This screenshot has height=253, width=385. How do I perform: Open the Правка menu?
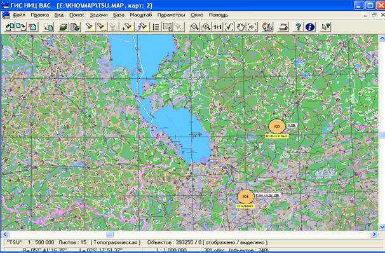pyautogui.click(x=40, y=15)
